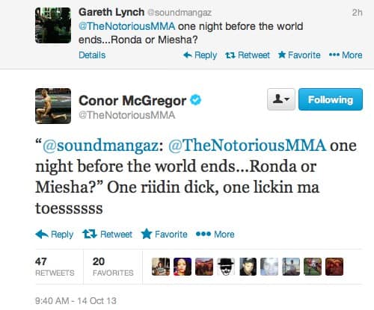Image resolution: width=374 pixels, height=310 pixels.
Task: View the 20 Favorites list
Action: [x=113, y=267]
